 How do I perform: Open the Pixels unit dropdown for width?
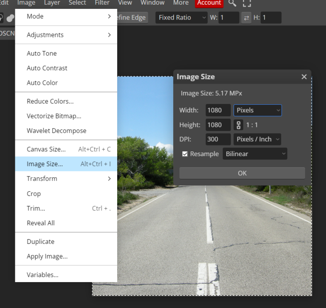tap(258, 110)
